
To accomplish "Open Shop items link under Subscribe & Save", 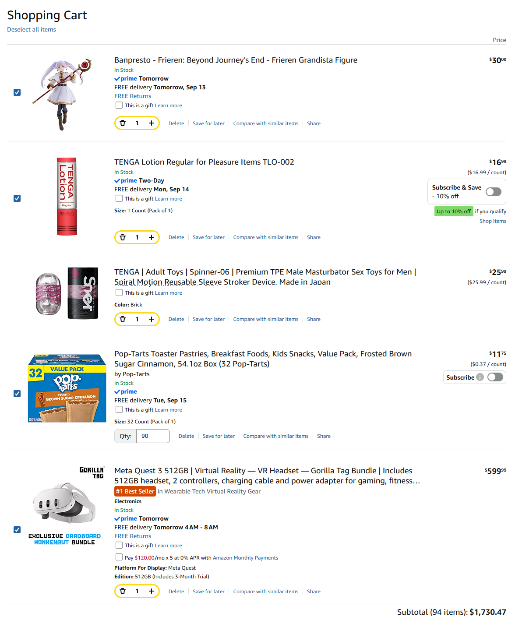I will point(493,221).
